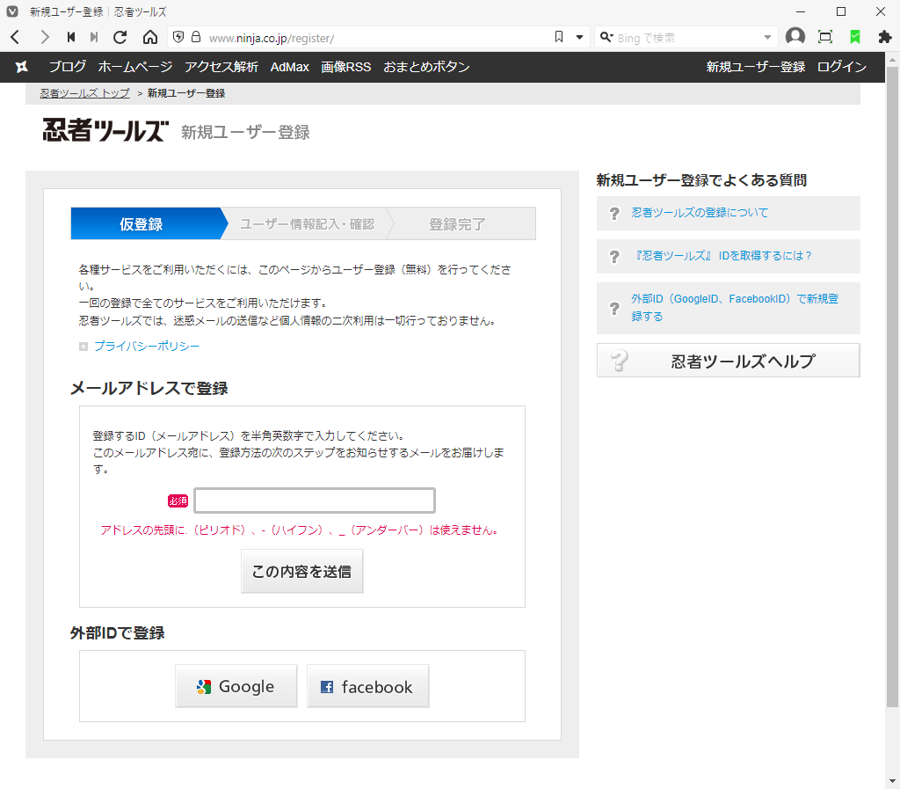
Task: Click the この内容を送信 submit button
Action: pos(302,571)
